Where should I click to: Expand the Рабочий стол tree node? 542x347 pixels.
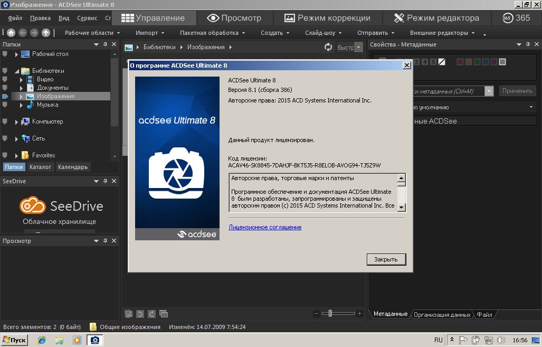pos(16,54)
